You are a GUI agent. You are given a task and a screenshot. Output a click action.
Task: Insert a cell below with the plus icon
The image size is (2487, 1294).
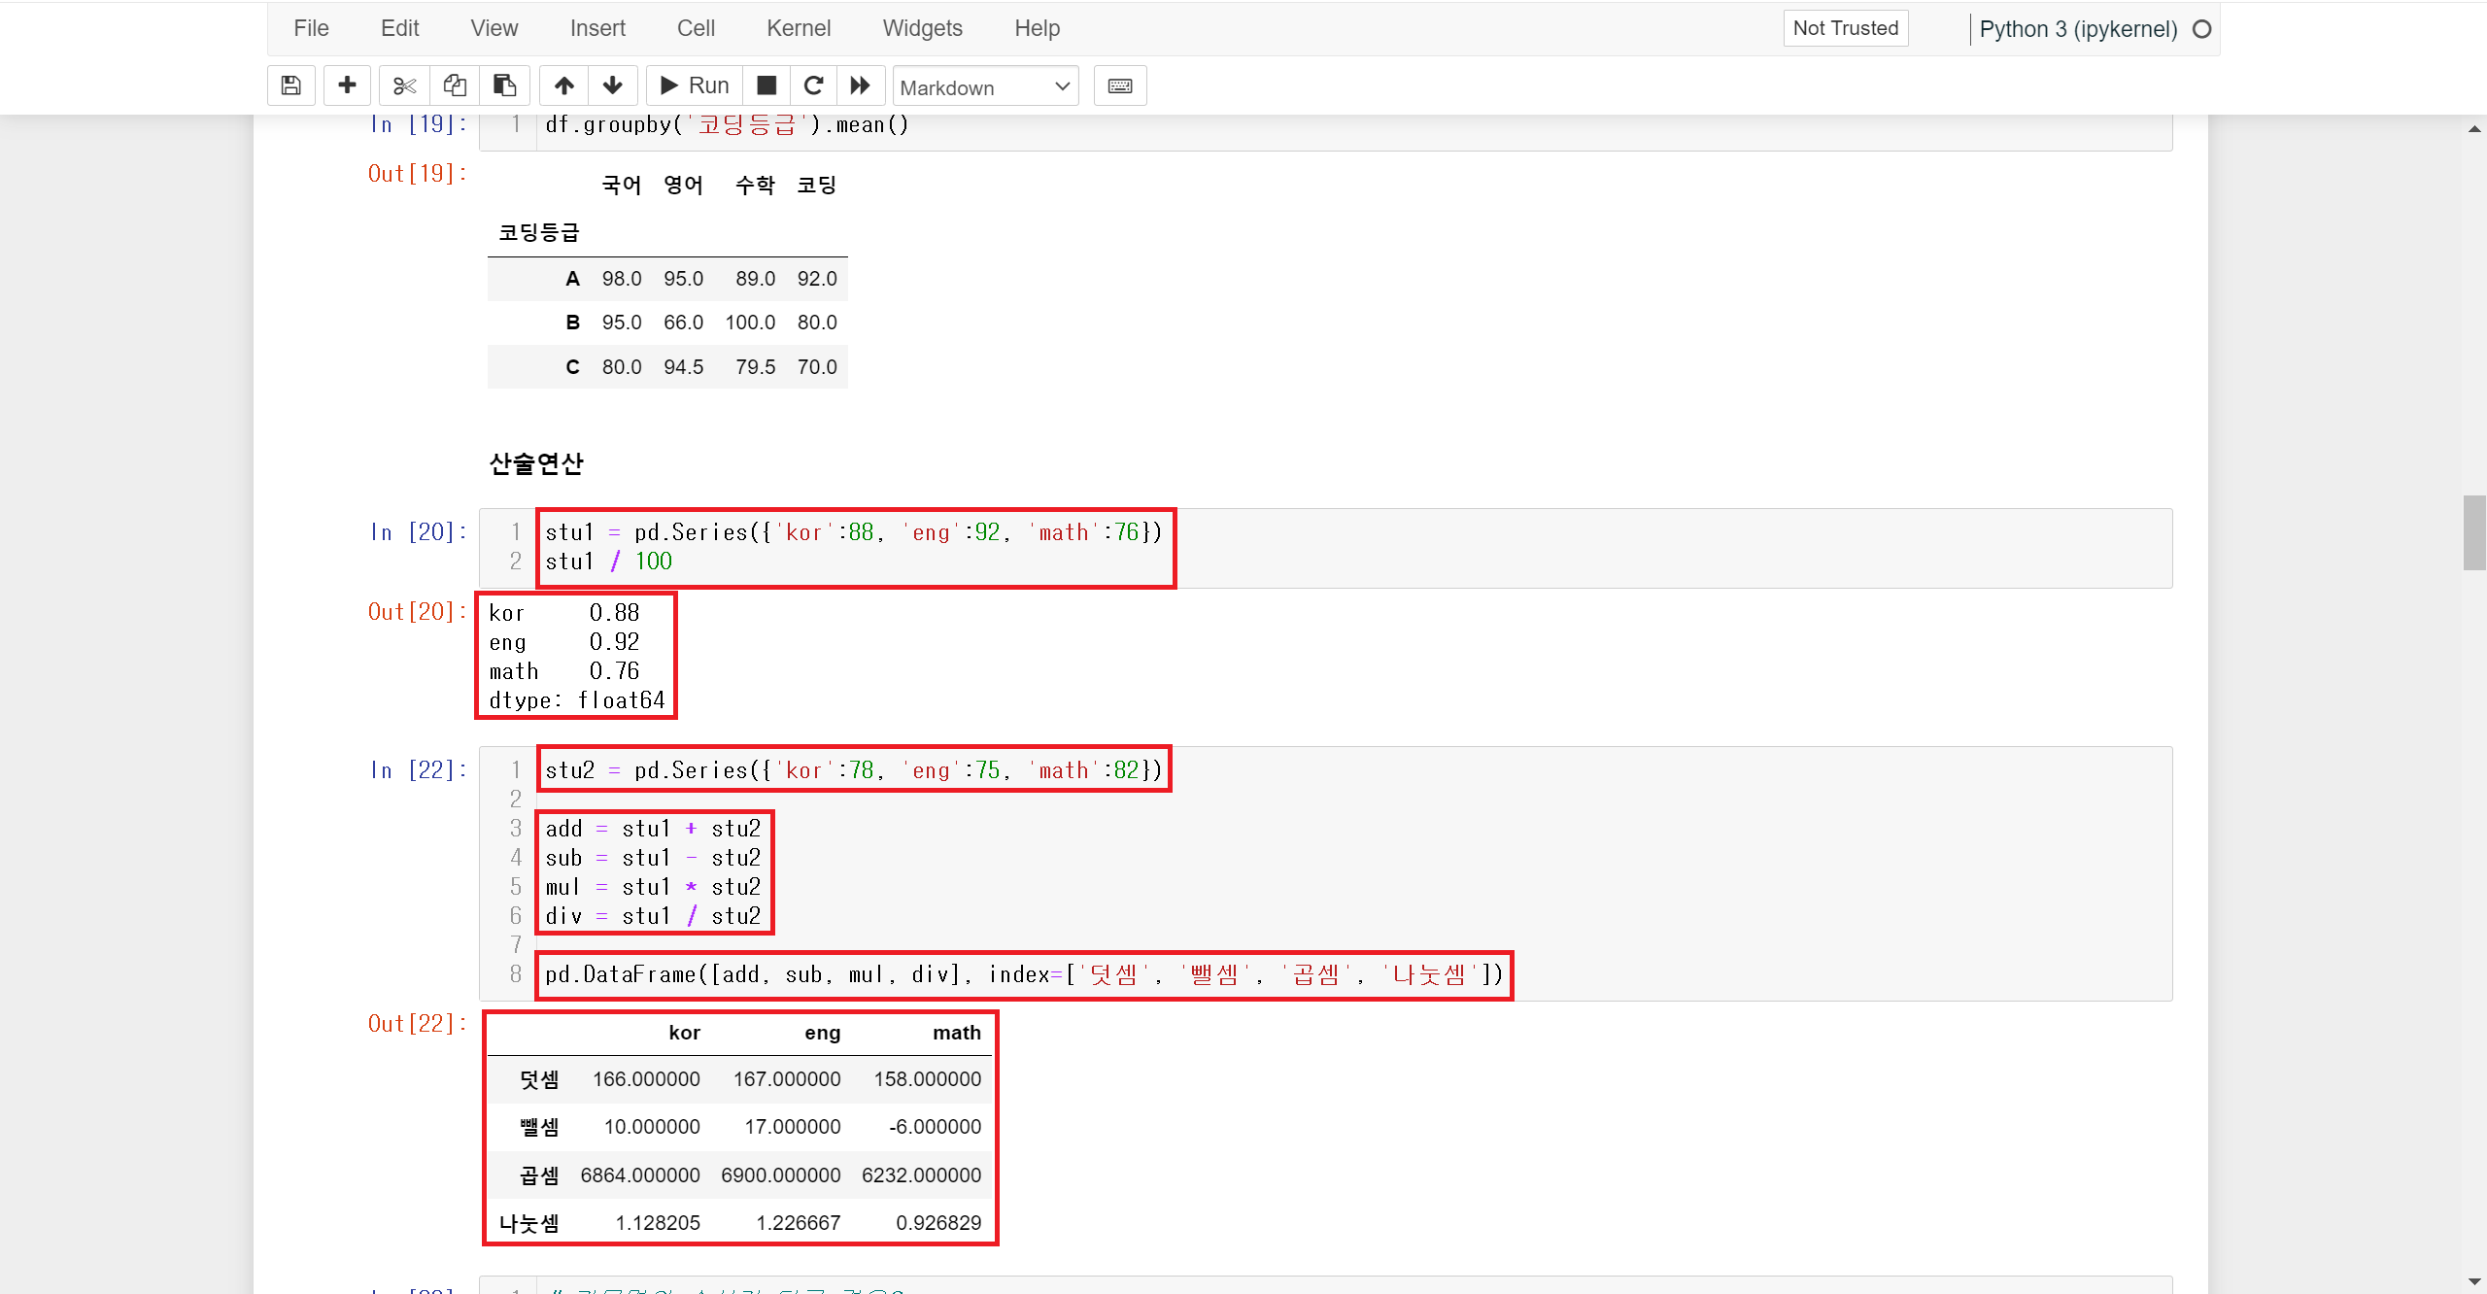347,85
